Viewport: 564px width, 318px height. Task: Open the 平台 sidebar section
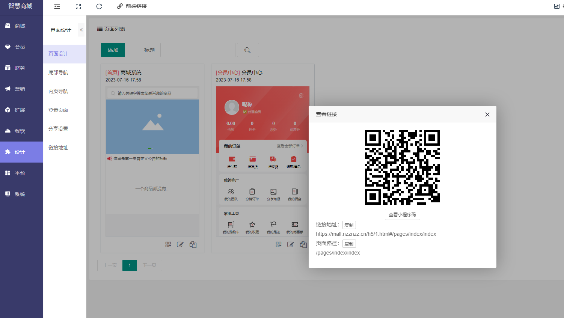click(21, 173)
